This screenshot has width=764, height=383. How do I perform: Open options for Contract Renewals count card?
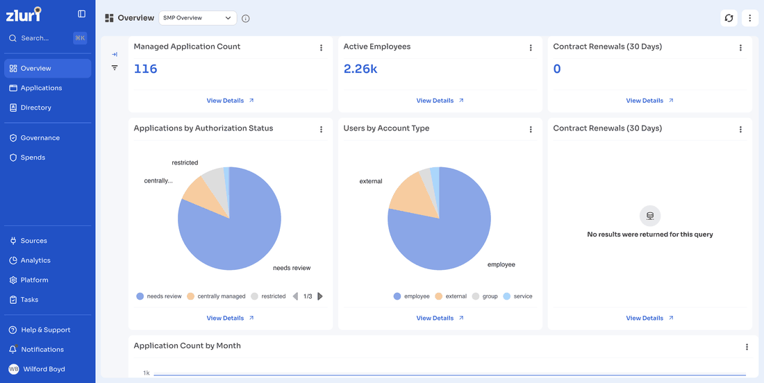pyautogui.click(x=740, y=48)
